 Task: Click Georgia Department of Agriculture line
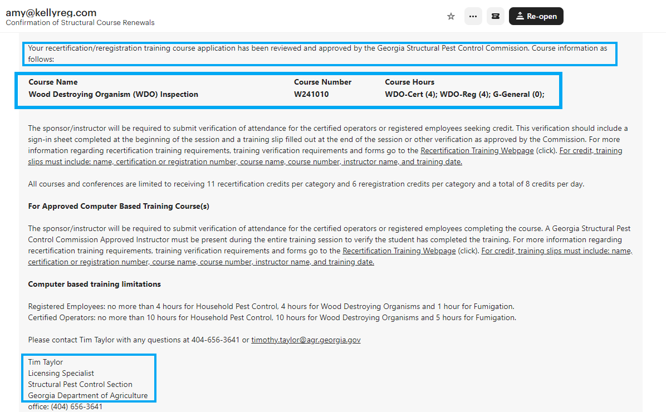click(x=88, y=395)
